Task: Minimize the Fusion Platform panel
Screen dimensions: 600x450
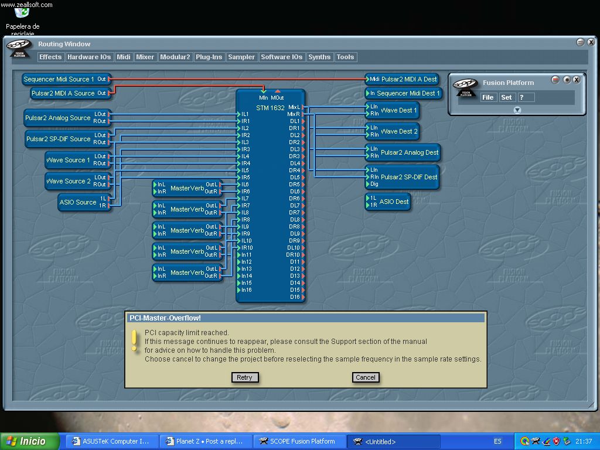Action: point(555,80)
